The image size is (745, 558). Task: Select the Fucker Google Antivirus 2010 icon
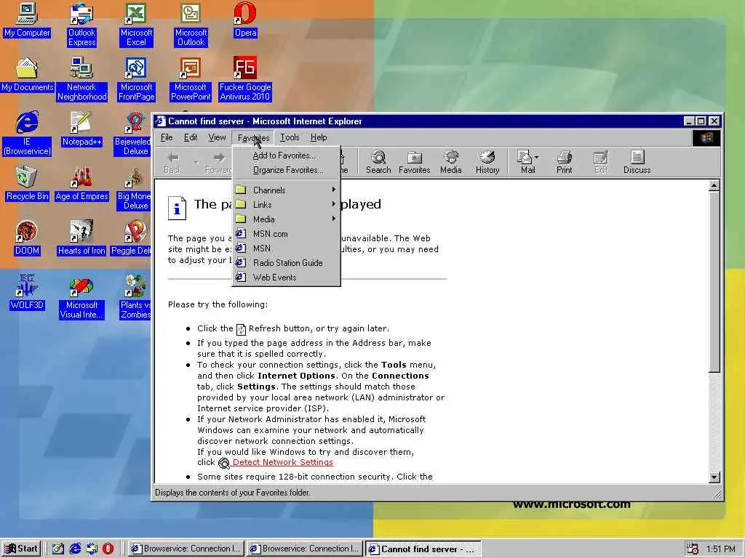(x=245, y=79)
